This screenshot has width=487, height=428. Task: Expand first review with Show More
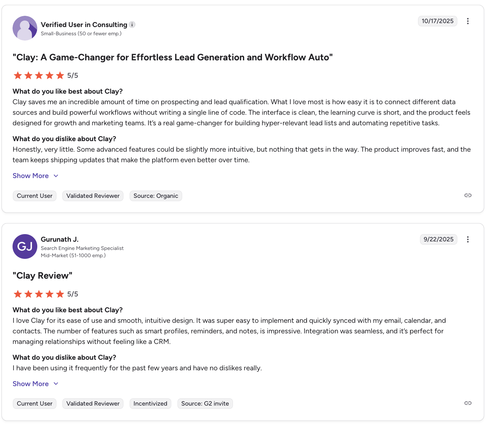pyautogui.click(x=31, y=176)
